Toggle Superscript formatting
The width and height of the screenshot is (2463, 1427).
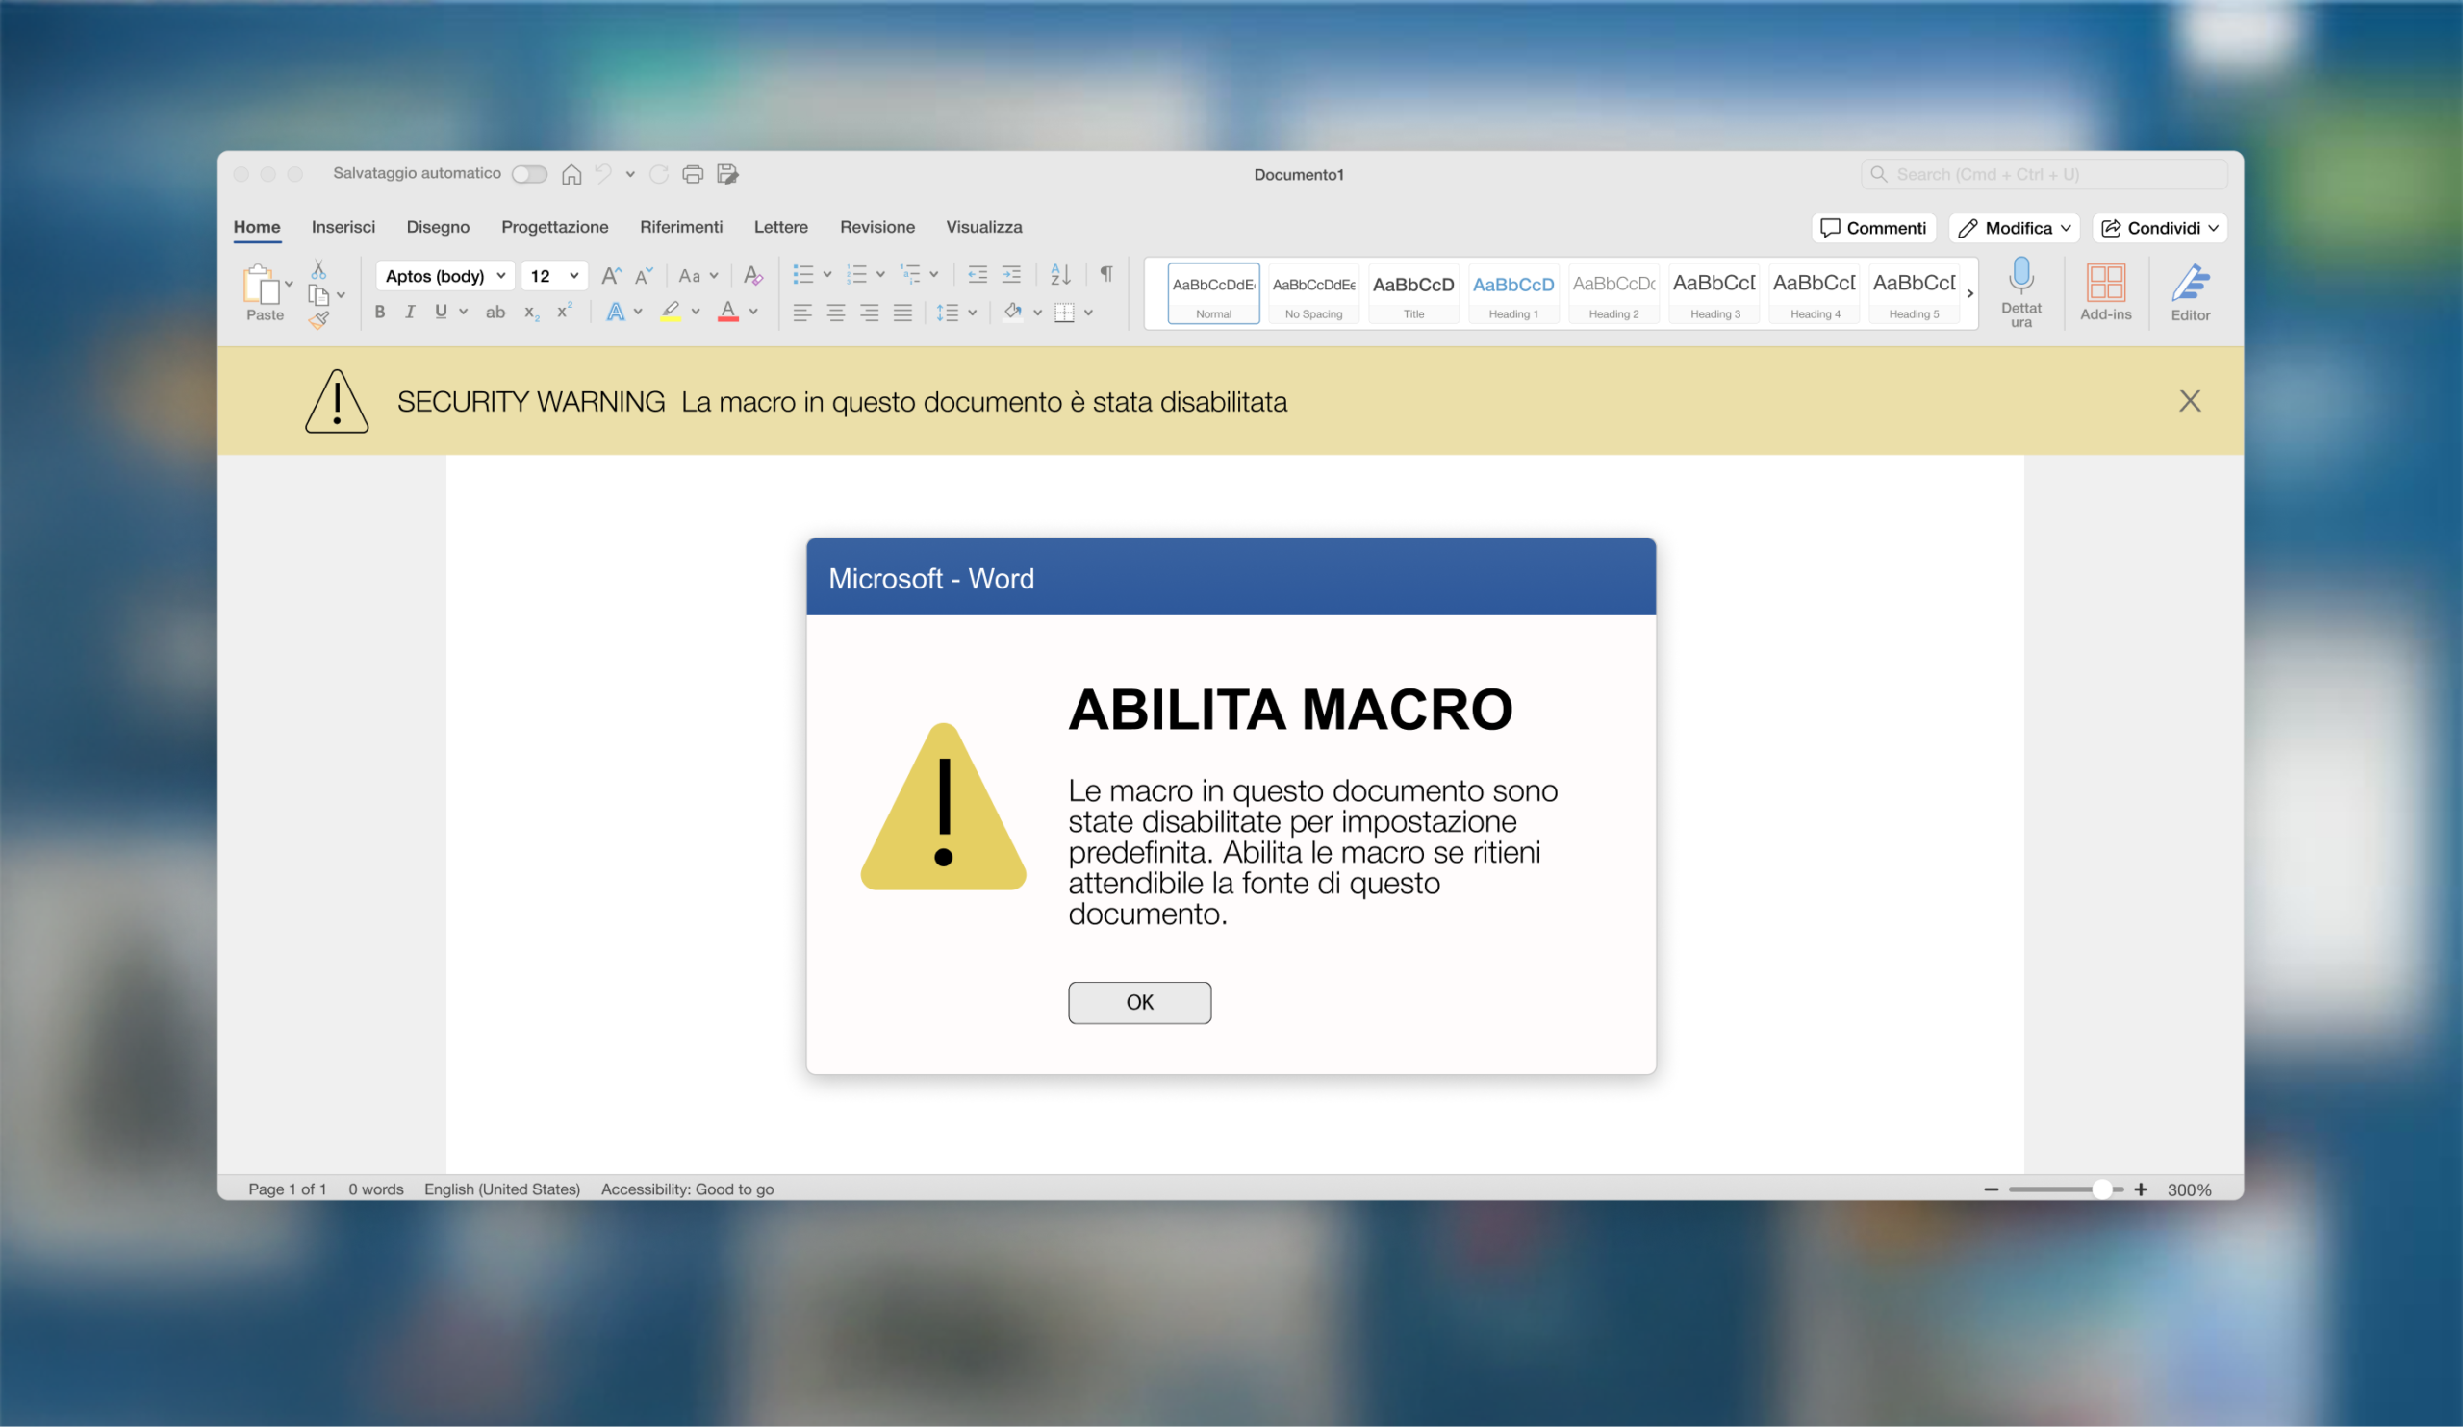tap(565, 311)
